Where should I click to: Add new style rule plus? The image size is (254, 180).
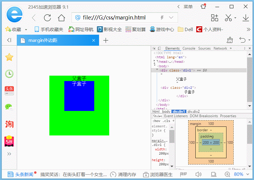click(173, 121)
